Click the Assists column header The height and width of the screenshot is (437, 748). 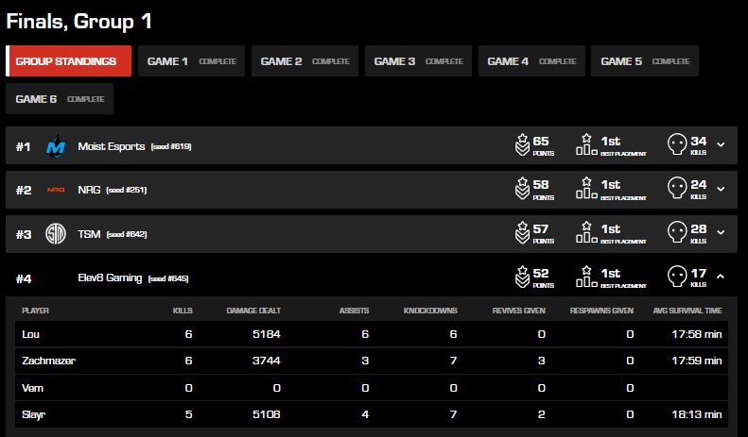coord(354,311)
